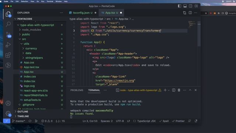Toggle the primary side bar layout icon
This screenshot has height=133, width=236.
tap(180, 6)
